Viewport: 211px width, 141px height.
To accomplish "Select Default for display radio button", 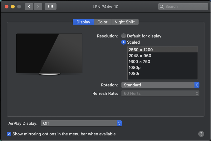I will (124, 36).
